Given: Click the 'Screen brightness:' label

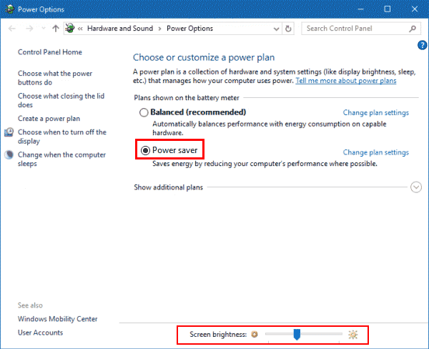Looking at the screenshot, I should 218,334.
